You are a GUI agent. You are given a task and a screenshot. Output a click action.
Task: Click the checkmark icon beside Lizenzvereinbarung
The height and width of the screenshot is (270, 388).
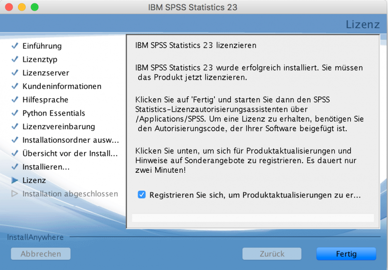(x=15, y=126)
